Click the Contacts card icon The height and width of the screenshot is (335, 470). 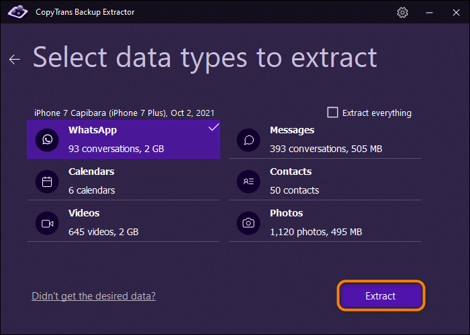tap(248, 182)
